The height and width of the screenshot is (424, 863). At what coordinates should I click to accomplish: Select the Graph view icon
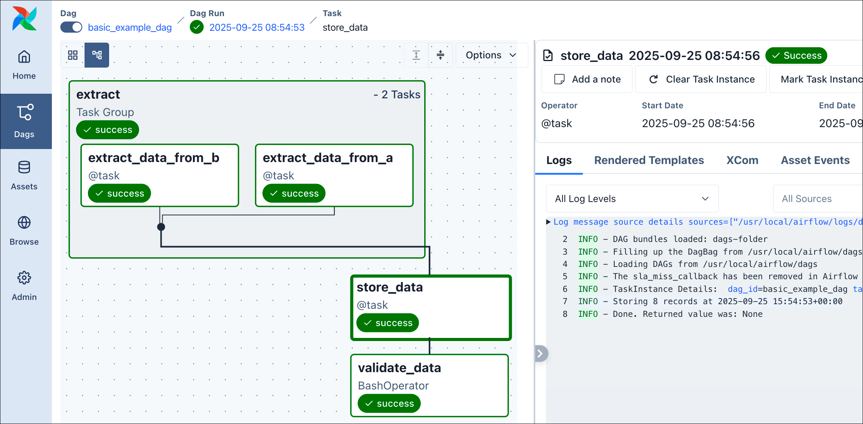(x=97, y=55)
